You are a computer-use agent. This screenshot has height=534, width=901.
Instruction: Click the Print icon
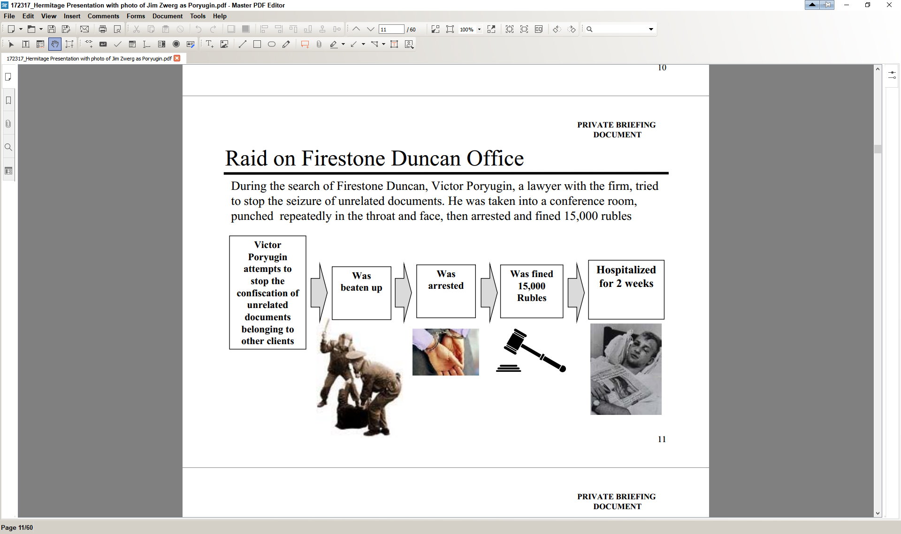tap(103, 29)
